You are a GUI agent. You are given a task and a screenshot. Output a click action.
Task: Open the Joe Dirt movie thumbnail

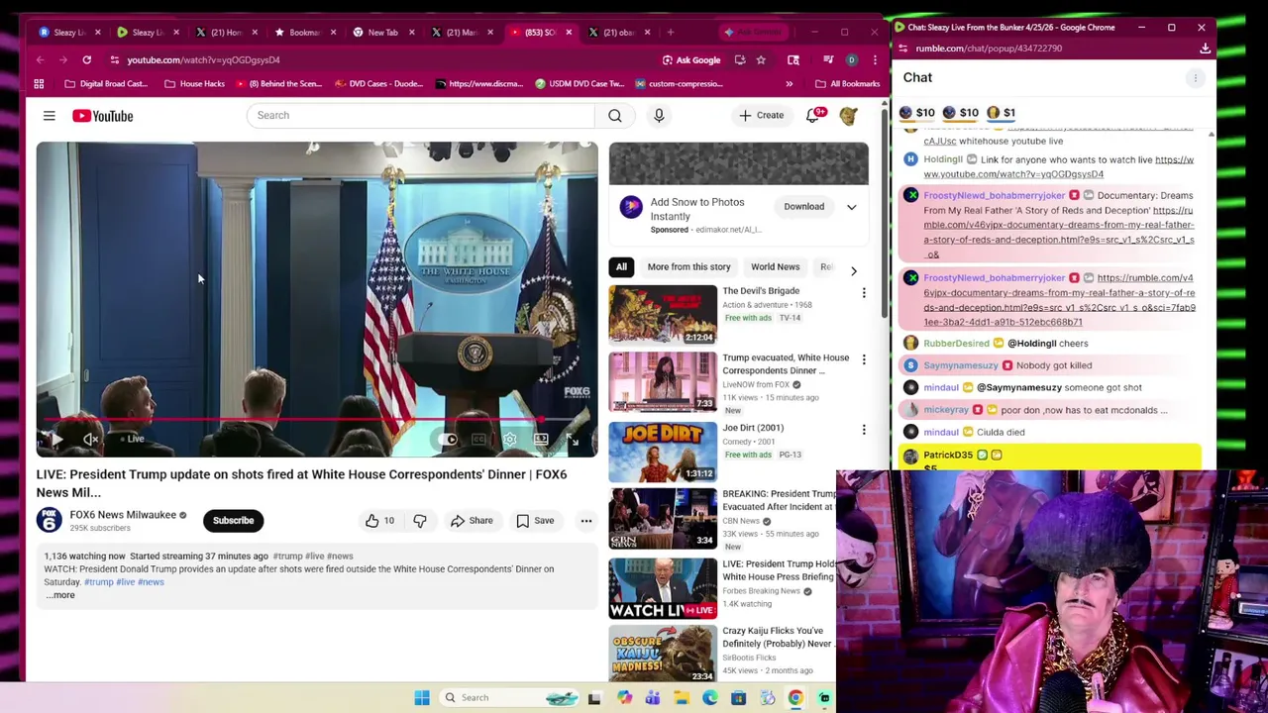[663, 452]
